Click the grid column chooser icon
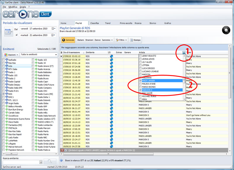 [61, 53]
